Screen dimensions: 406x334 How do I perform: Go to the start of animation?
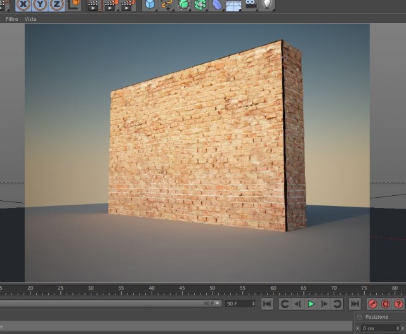coord(267,304)
